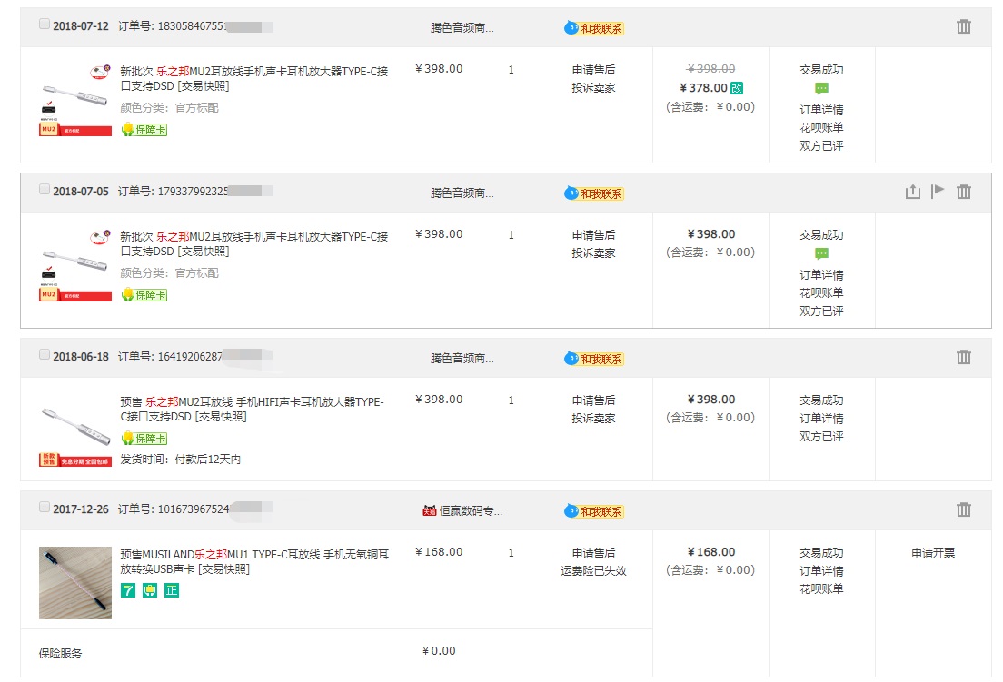Screen dimensions: 1003x682
Task: Click 和我联系 for the 2017-12-26 order
Action: (595, 511)
